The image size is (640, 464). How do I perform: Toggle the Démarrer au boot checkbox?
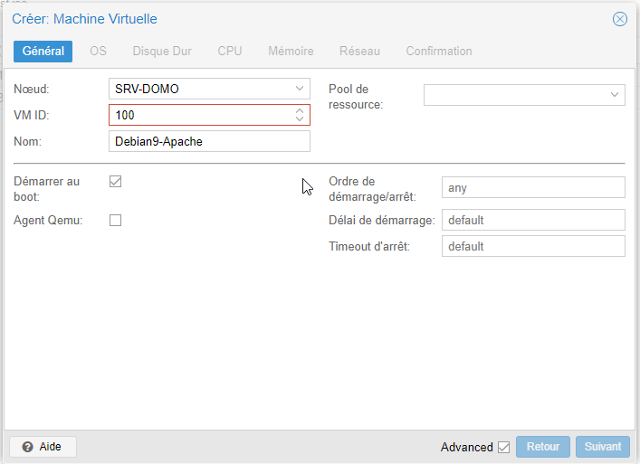coord(116,182)
